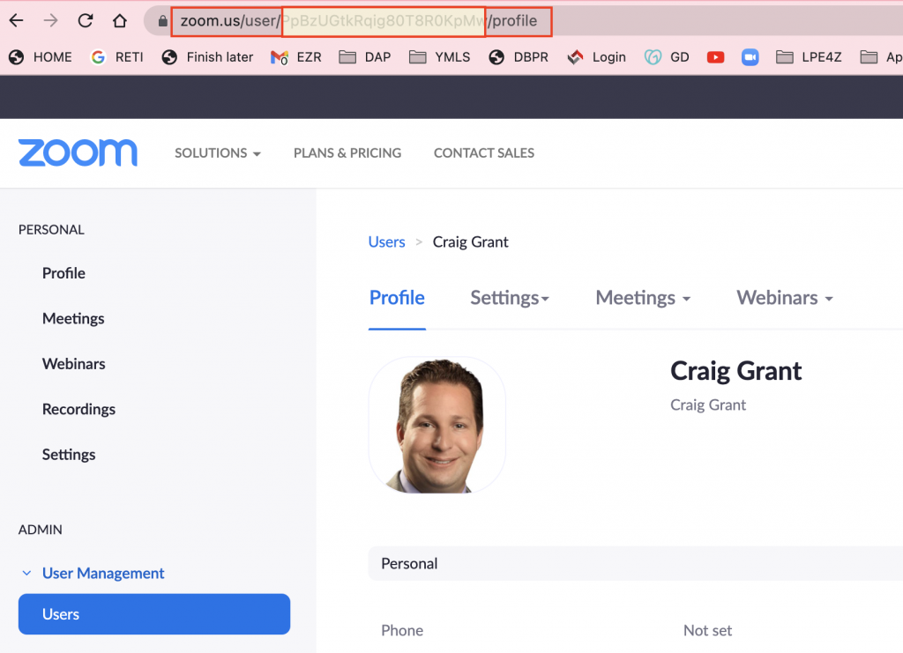The width and height of the screenshot is (903, 653).
Task: Click the gray Craig Grant subtitle
Action: click(x=708, y=405)
